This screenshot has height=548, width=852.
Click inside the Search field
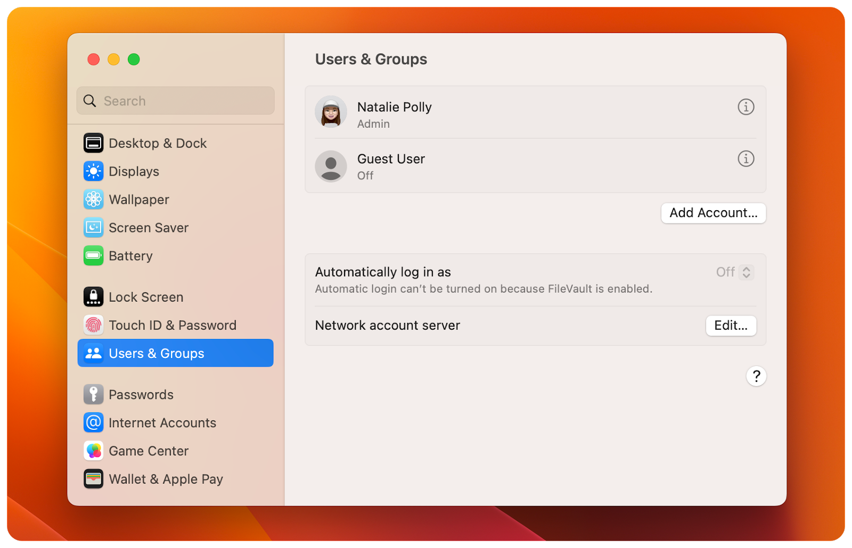(175, 101)
